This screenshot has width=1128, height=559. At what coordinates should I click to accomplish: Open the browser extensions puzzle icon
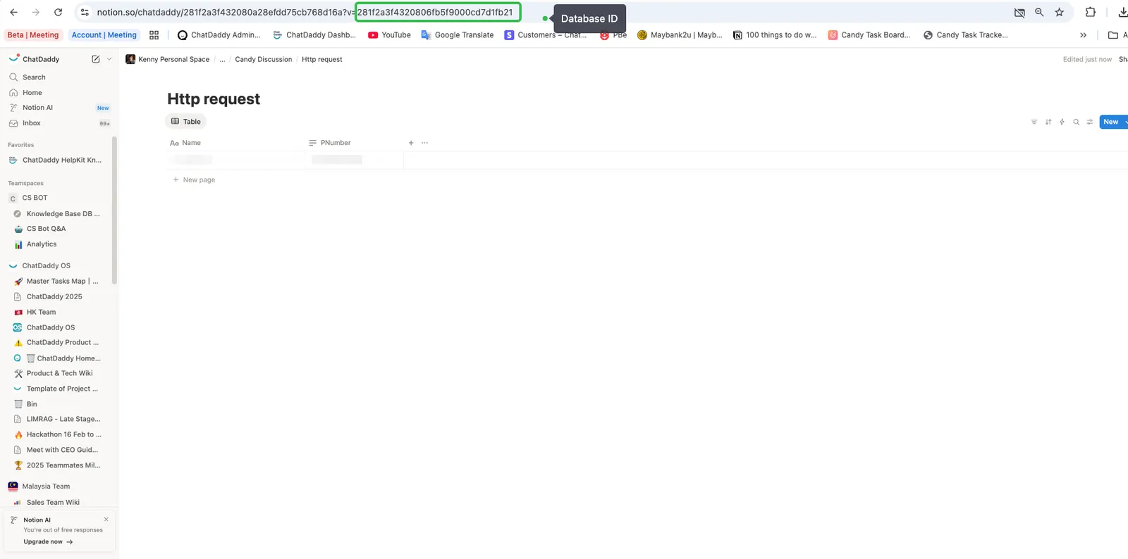[1090, 12]
